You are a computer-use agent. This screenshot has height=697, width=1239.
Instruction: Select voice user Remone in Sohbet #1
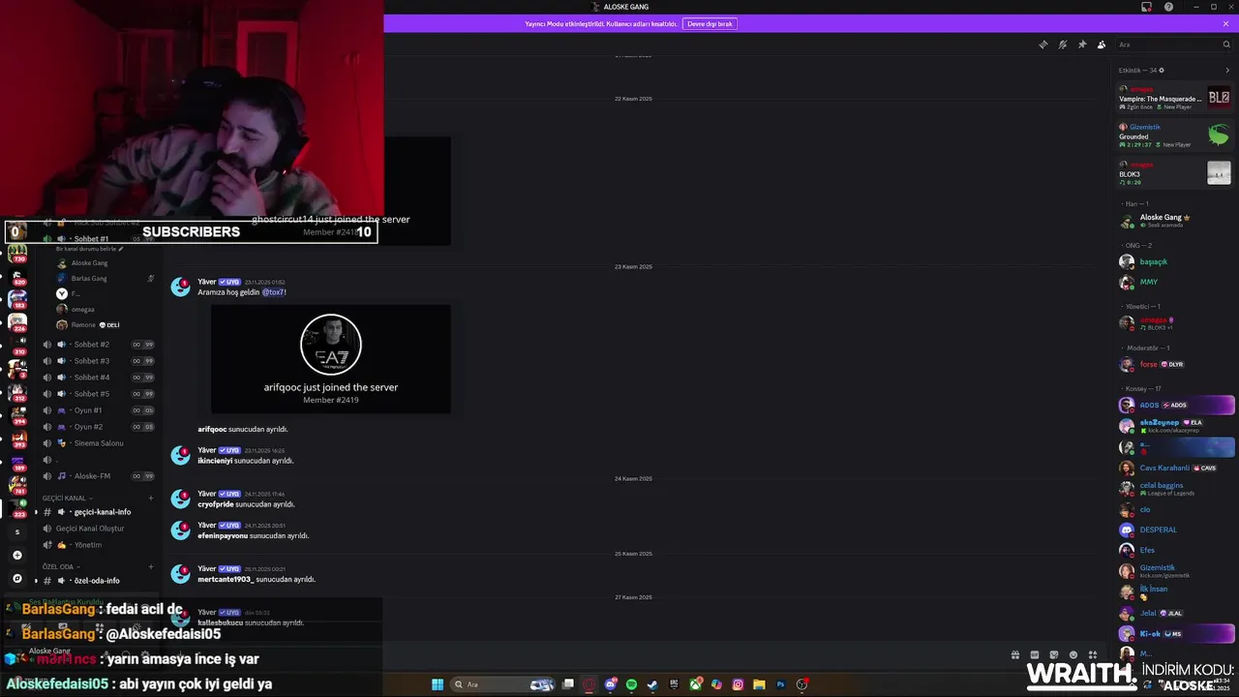(105, 325)
